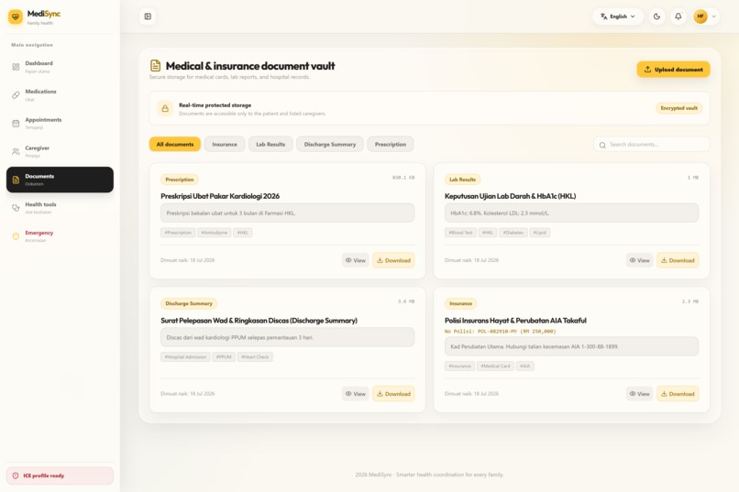Click the Search documents field
The width and height of the screenshot is (739, 492).
[x=652, y=145]
